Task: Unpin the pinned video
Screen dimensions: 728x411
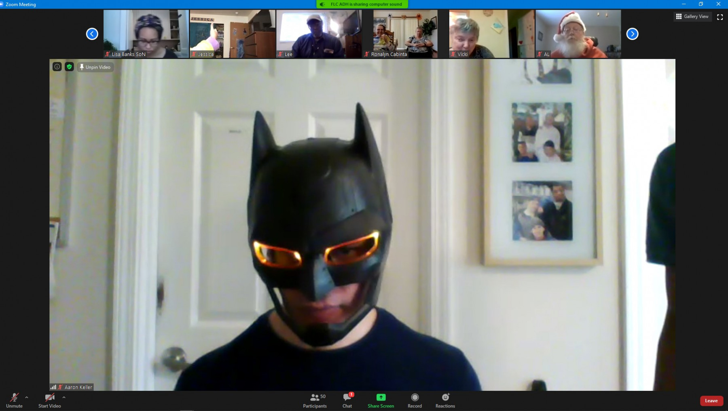Action: (95, 67)
